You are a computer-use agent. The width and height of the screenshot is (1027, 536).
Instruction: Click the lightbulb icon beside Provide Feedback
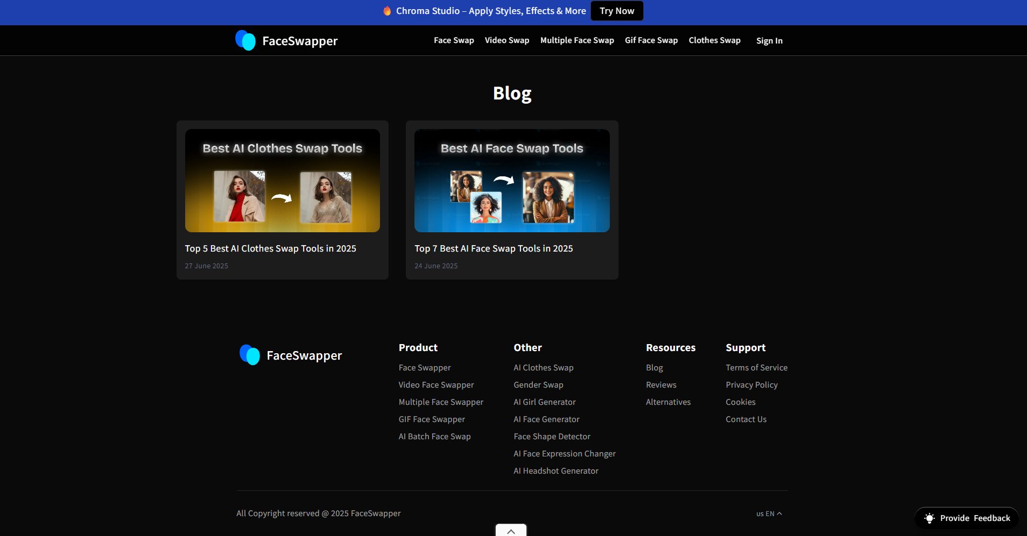click(x=929, y=518)
